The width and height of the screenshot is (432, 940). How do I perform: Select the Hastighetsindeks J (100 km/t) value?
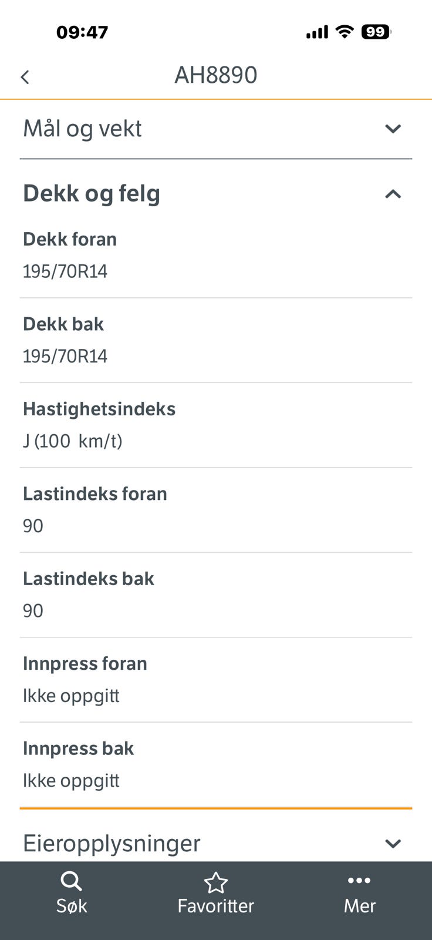tap(73, 441)
